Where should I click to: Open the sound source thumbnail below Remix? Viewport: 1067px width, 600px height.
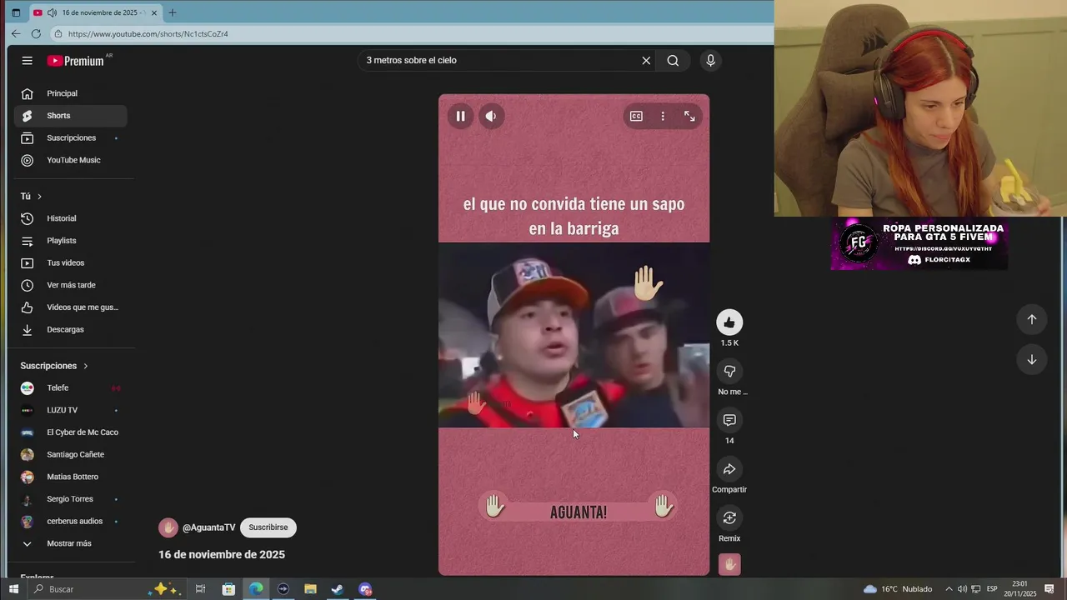[x=729, y=564]
